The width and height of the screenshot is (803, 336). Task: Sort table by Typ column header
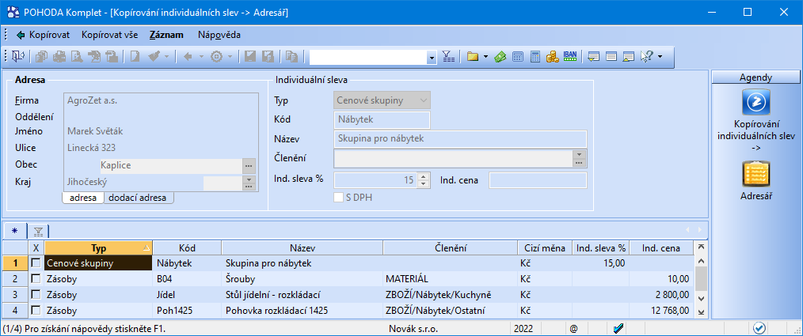98,248
